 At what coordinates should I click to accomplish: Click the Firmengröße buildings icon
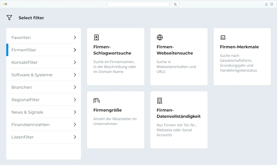(96, 100)
